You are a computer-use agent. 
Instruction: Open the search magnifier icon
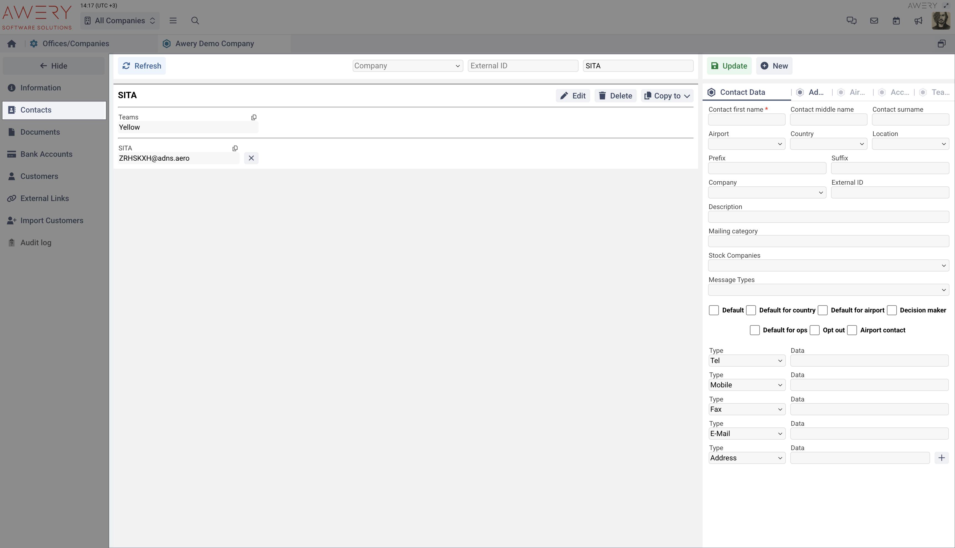click(195, 21)
